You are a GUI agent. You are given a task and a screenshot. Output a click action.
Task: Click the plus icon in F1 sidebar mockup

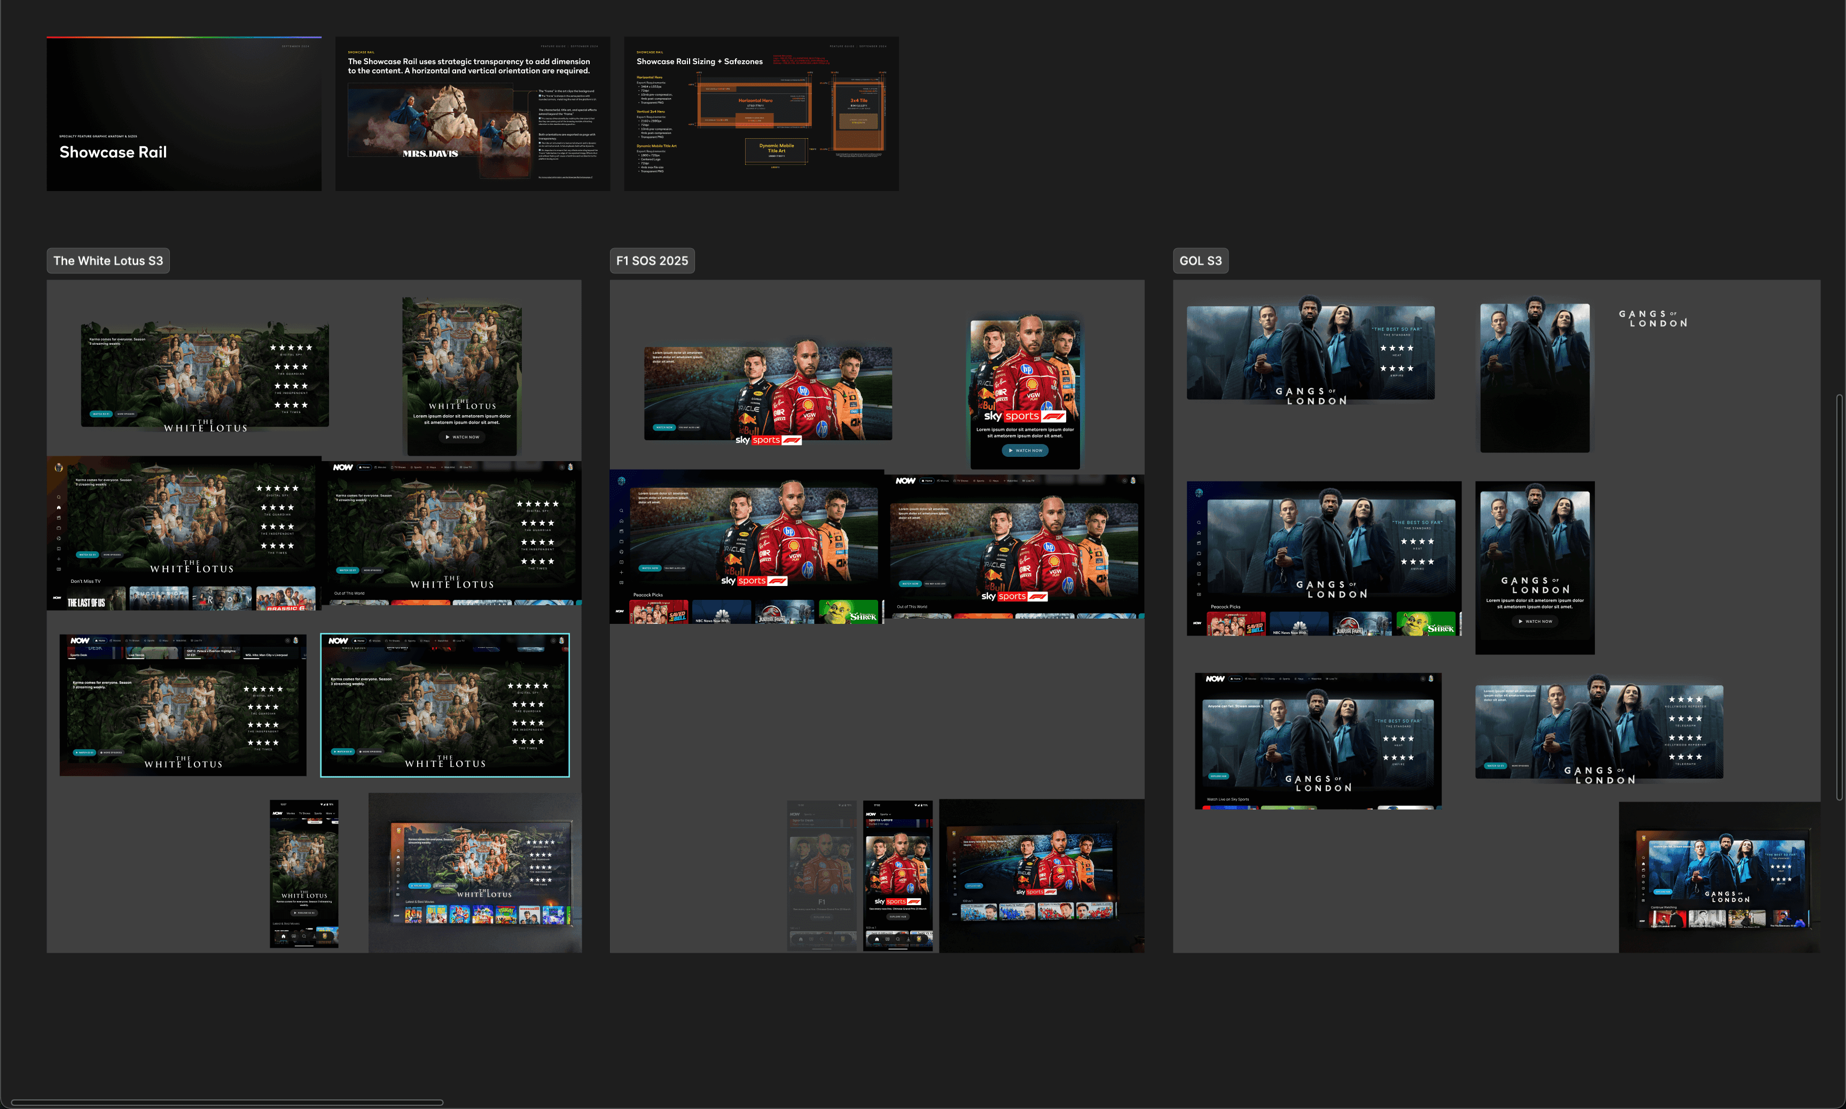[621, 573]
